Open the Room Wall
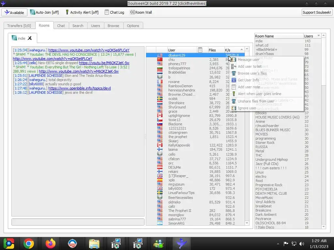 (x=141, y=12)
